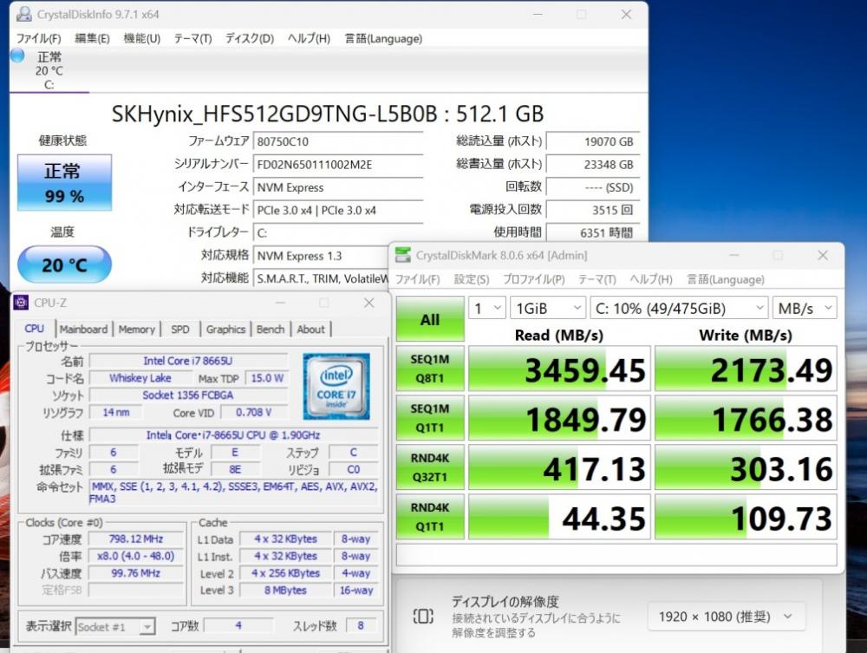Click the SEQ1M Q8T1 write result 2173.49
The width and height of the screenshot is (867, 653).
click(746, 369)
